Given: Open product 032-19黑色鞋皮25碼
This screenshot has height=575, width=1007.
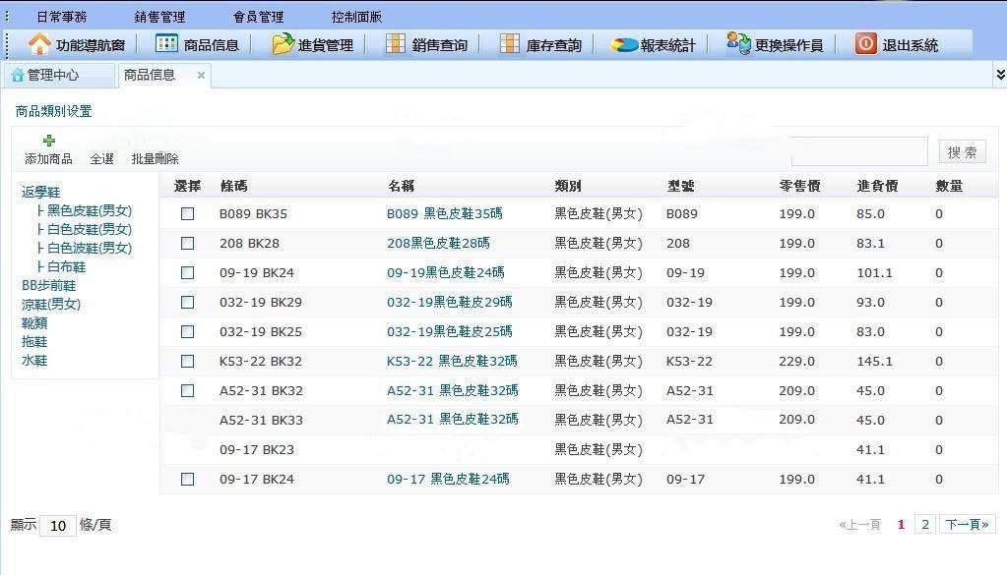Looking at the screenshot, I should [450, 331].
